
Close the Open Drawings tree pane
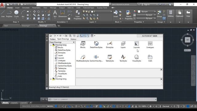click(74, 42)
